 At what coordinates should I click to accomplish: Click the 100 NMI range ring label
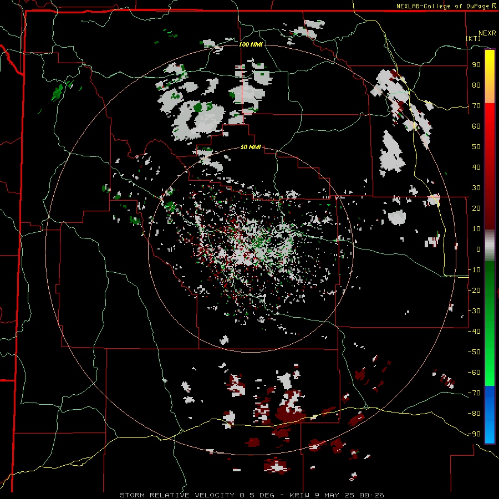pos(251,44)
